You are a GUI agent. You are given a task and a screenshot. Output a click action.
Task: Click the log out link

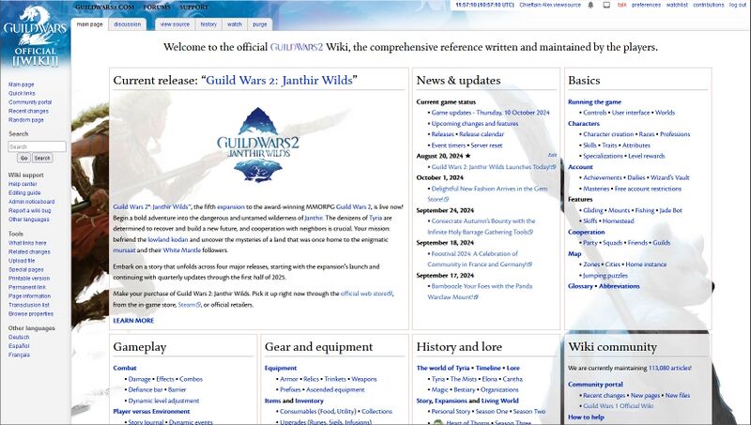coord(737,5)
